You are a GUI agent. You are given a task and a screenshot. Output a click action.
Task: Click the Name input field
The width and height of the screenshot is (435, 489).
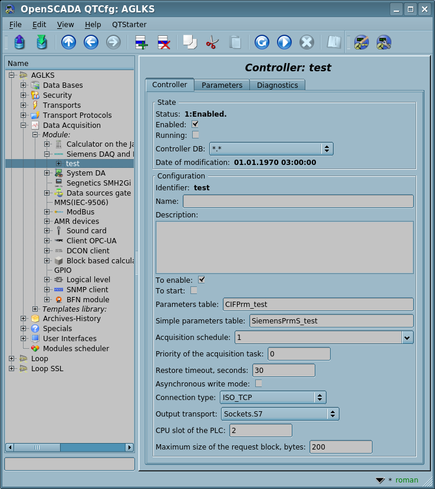298,201
